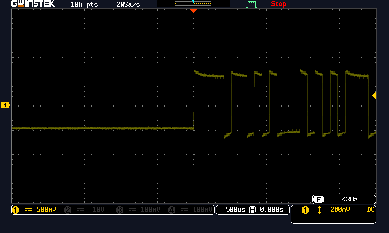Click the orange trigger position marker
Screen dimensions: 389x233
(x=194, y=11)
